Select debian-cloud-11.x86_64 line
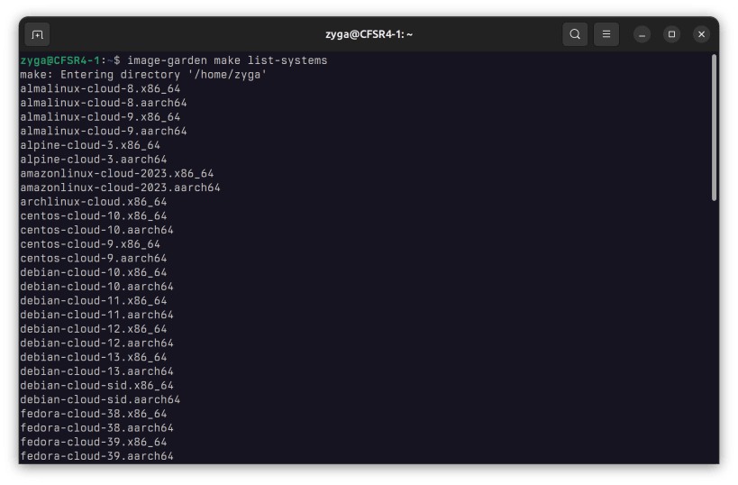Viewport: 738px width, 485px height. (94, 301)
